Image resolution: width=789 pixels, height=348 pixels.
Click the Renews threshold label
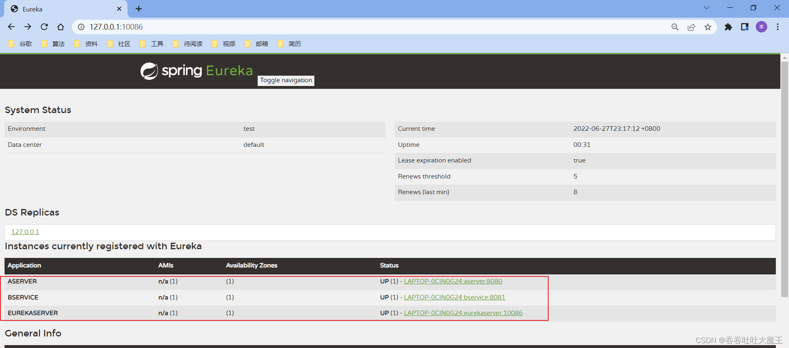tap(424, 176)
